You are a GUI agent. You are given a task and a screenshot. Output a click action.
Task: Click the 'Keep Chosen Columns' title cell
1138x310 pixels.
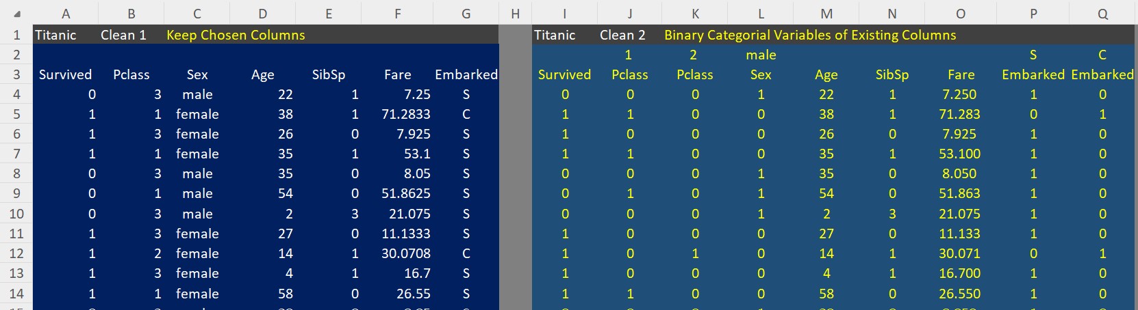pyautogui.click(x=236, y=35)
